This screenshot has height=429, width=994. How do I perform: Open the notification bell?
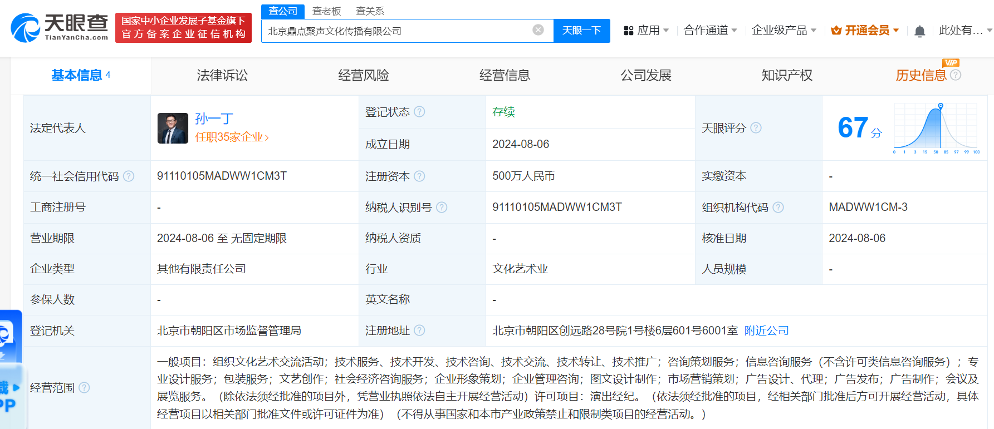tap(919, 31)
